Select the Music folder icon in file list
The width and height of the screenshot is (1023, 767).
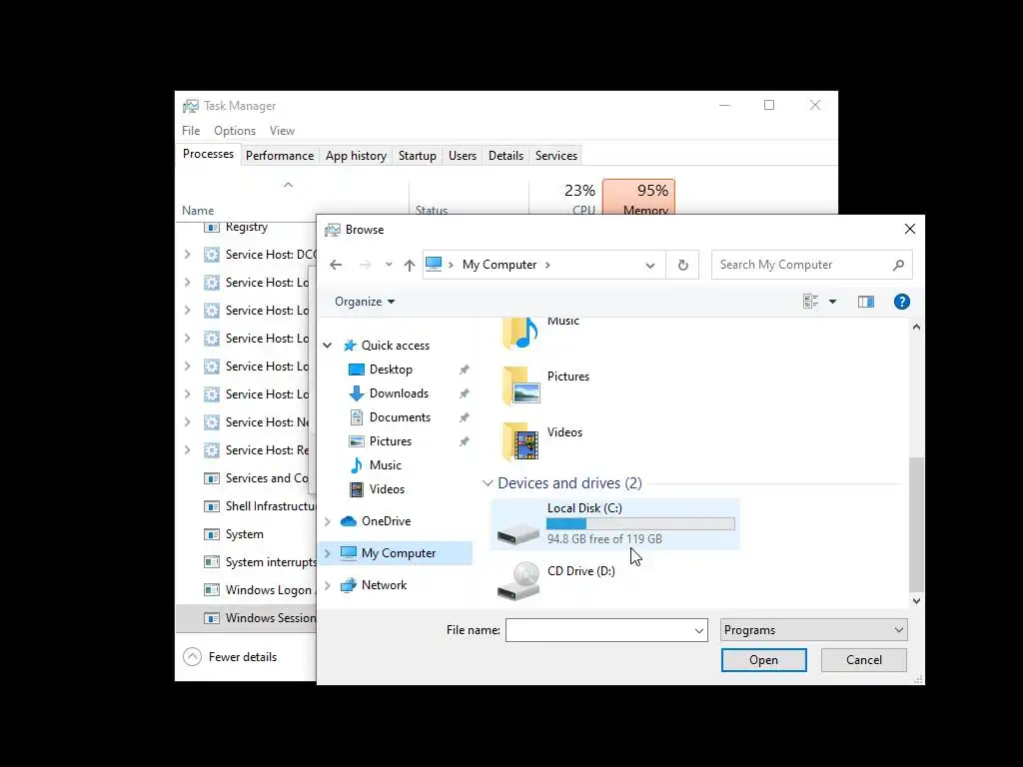(x=519, y=333)
